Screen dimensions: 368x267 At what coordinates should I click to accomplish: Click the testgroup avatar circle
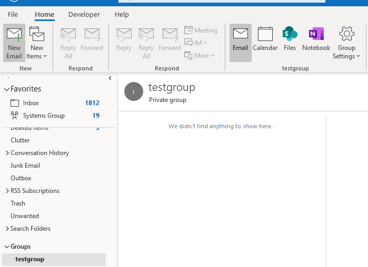pyautogui.click(x=134, y=91)
